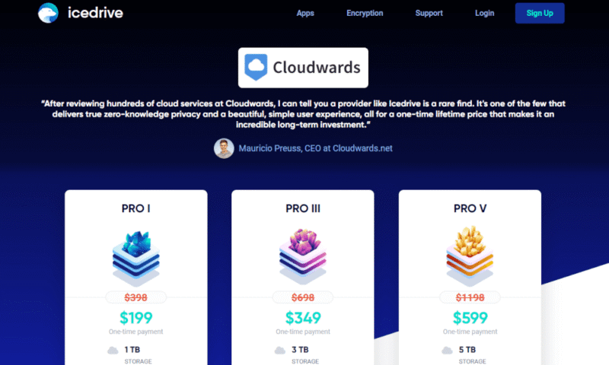The height and width of the screenshot is (365, 609).
Task: Go to the Support navigation link
Action: tap(429, 13)
